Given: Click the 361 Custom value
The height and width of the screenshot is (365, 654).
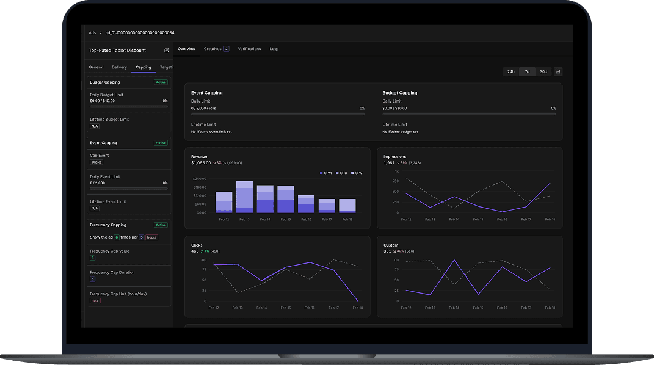Looking at the screenshot, I should (388, 251).
